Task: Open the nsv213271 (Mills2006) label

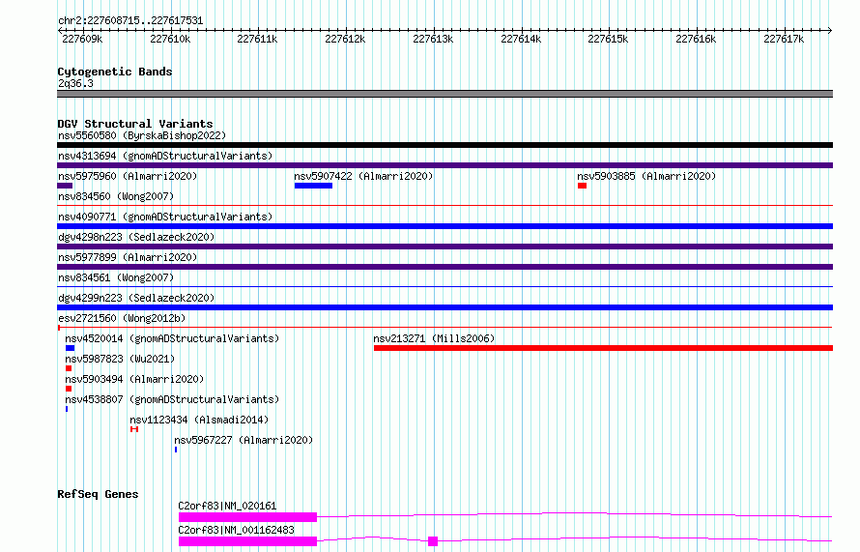Action: tap(434, 338)
